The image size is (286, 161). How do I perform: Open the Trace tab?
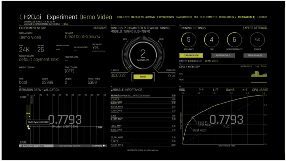point(264,66)
